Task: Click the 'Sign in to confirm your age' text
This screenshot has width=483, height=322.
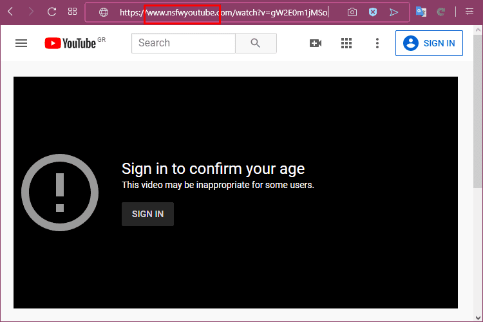Action: click(213, 169)
